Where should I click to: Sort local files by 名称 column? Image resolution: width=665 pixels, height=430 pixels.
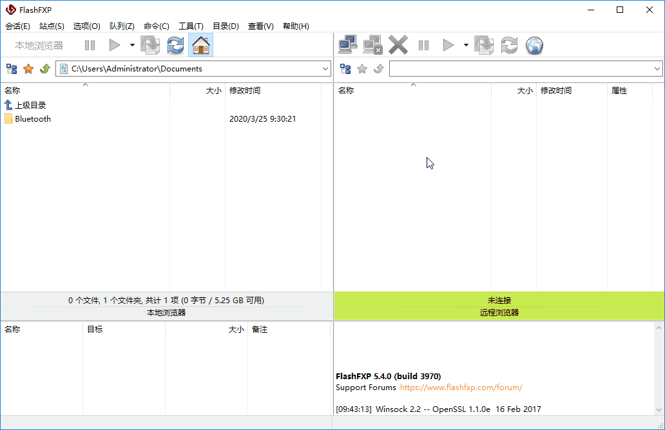85,91
